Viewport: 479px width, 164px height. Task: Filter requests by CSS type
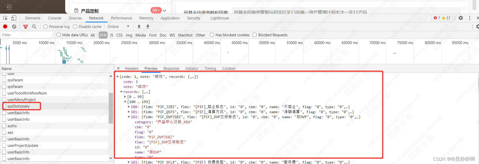120,35
